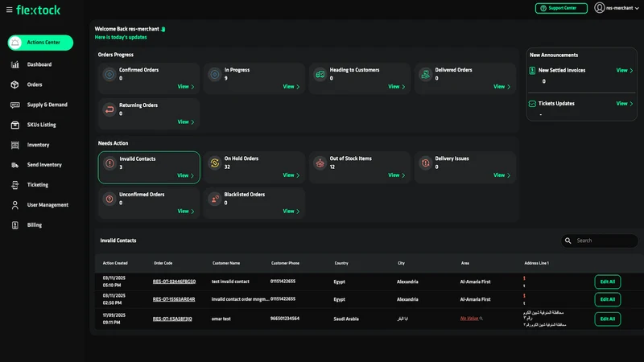Click the Billing sidebar icon
644x362 pixels.
pyautogui.click(x=14, y=225)
